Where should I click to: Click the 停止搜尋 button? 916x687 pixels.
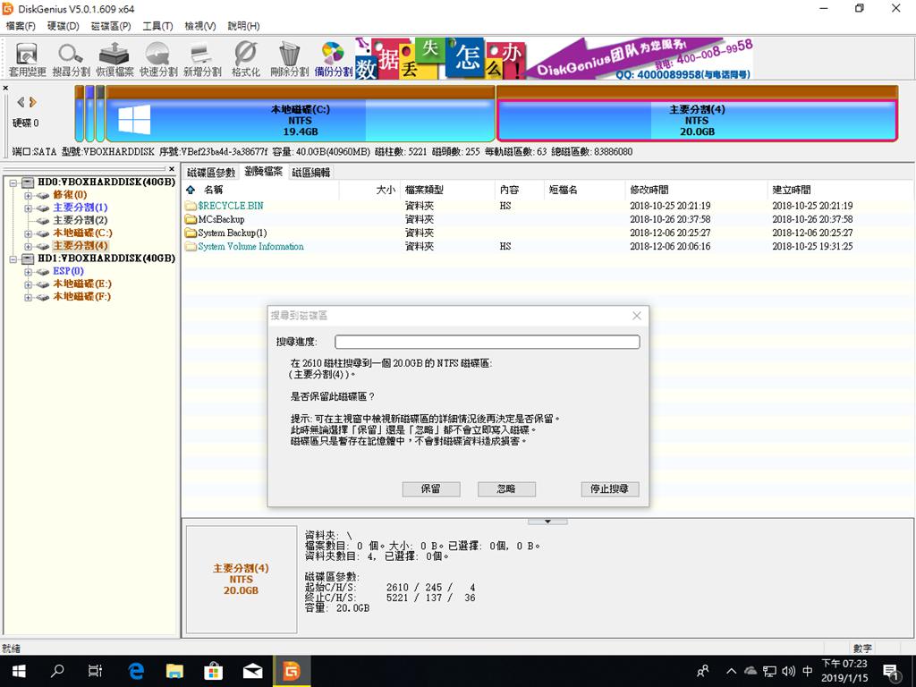click(x=610, y=489)
